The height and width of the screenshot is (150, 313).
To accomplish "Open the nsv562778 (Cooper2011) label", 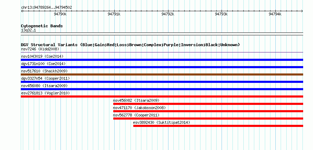I will point(136,115).
